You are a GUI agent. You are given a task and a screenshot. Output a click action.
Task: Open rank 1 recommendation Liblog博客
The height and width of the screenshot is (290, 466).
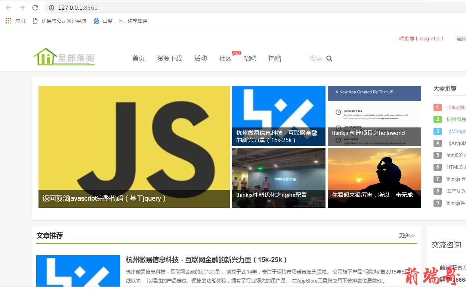(456, 108)
